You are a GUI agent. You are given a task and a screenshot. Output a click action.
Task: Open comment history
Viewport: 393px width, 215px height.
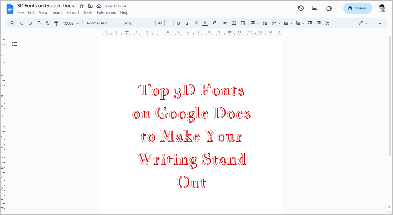click(x=314, y=8)
